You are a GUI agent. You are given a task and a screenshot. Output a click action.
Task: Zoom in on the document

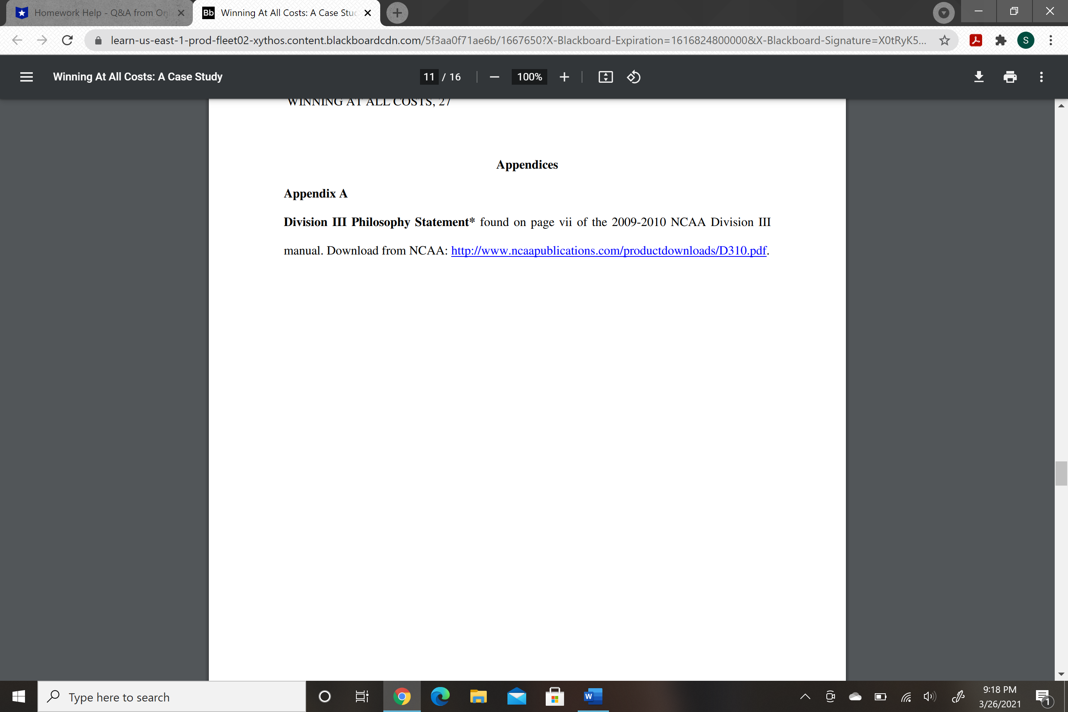click(x=564, y=77)
